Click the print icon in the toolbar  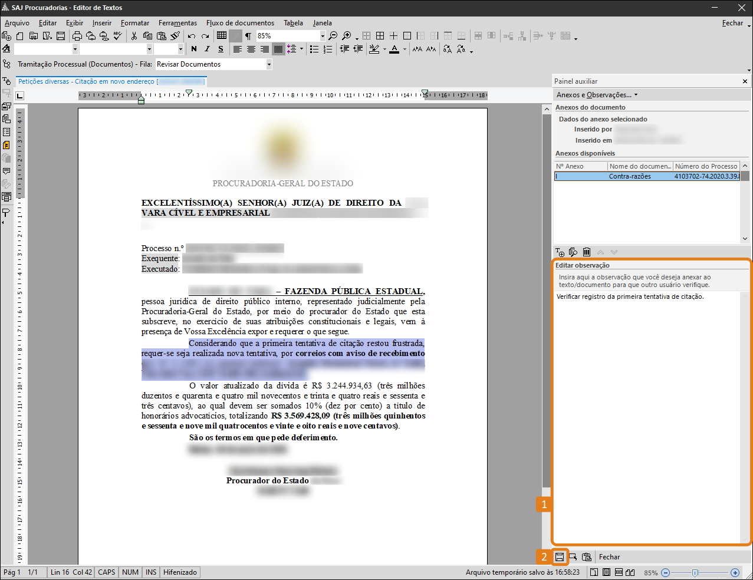point(77,36)
